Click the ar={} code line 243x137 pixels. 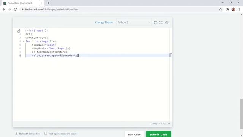click(x=30, y=34)
